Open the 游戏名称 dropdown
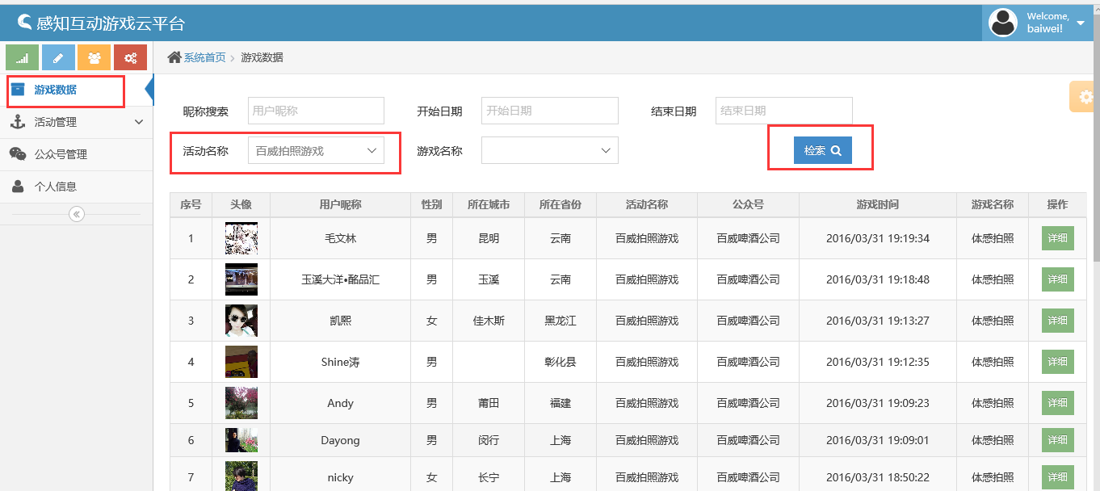The image size is (1100, 491). (x=550, y=151)
